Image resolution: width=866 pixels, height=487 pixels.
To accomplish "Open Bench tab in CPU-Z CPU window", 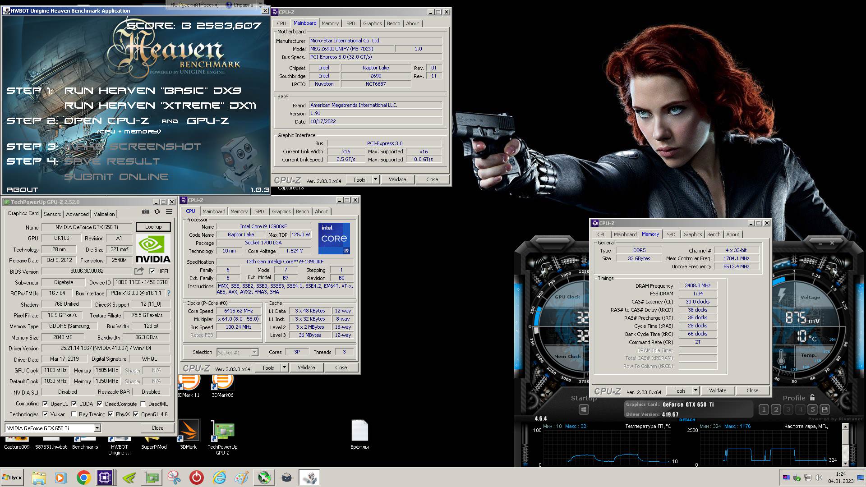I will (x=303, y=211).
